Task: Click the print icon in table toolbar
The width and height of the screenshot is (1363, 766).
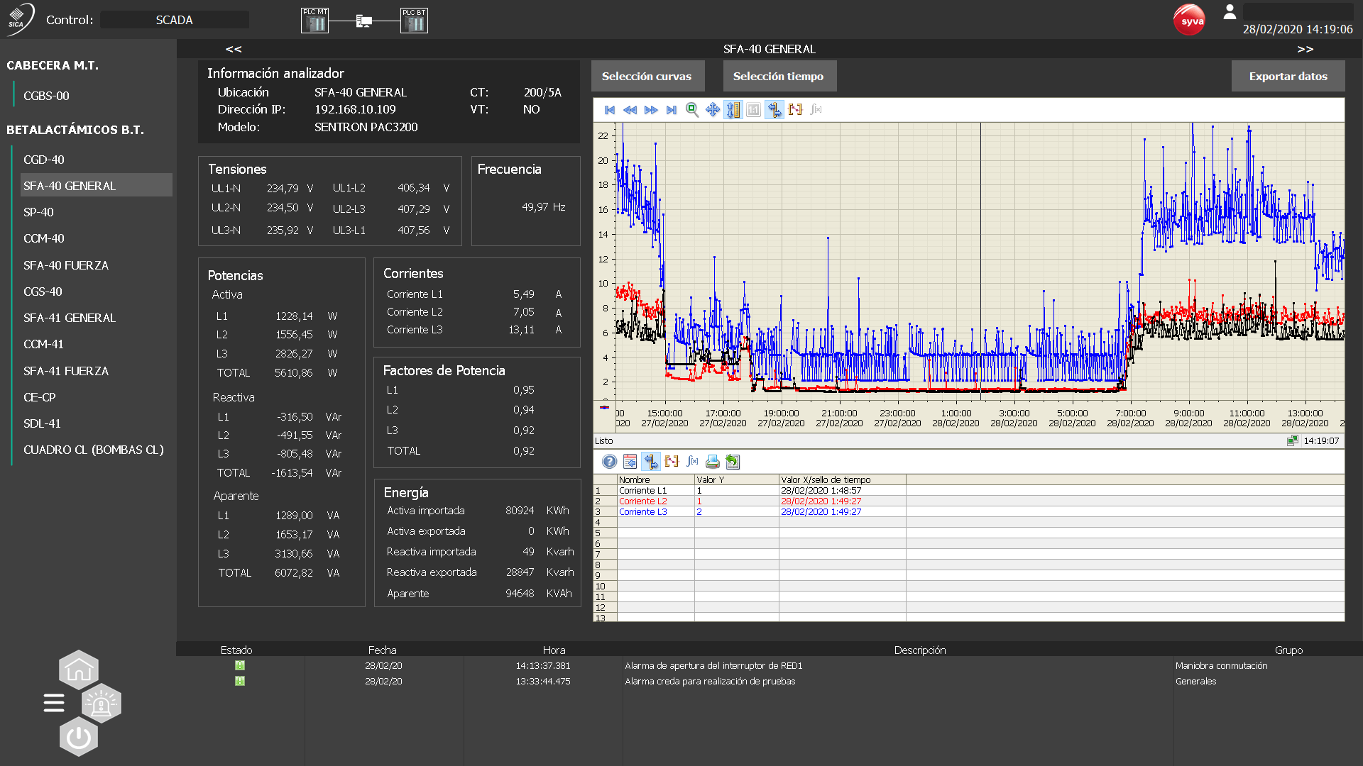Action: point(713,462)
